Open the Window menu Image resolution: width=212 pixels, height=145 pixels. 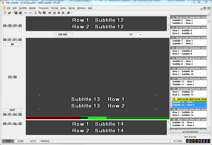pyautogui.click(x=81, y=8)
